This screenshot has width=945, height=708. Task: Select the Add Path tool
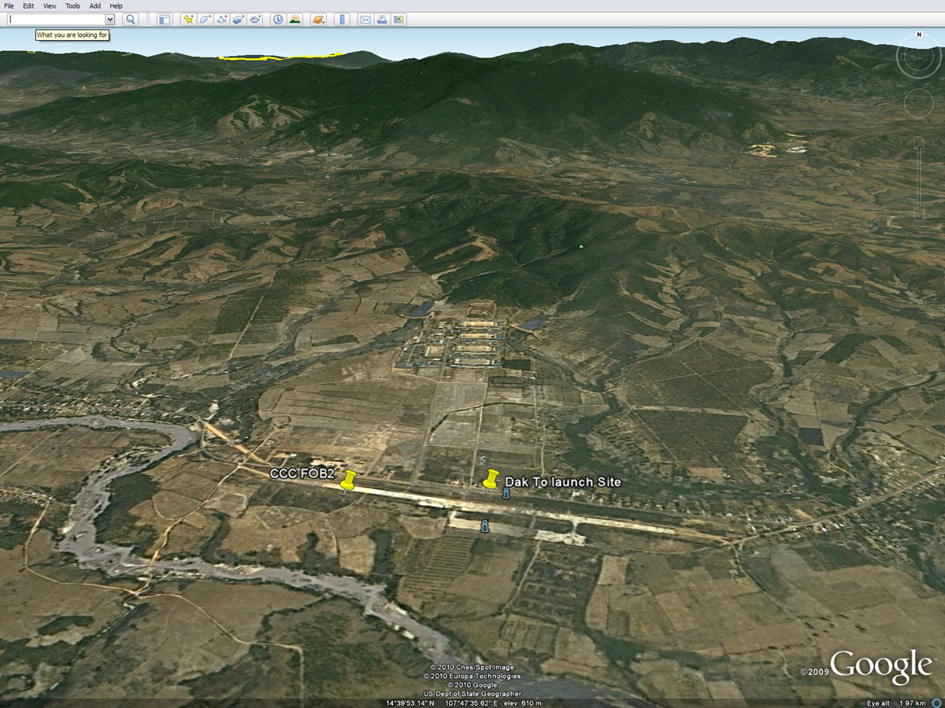click(x=221, y=19)
